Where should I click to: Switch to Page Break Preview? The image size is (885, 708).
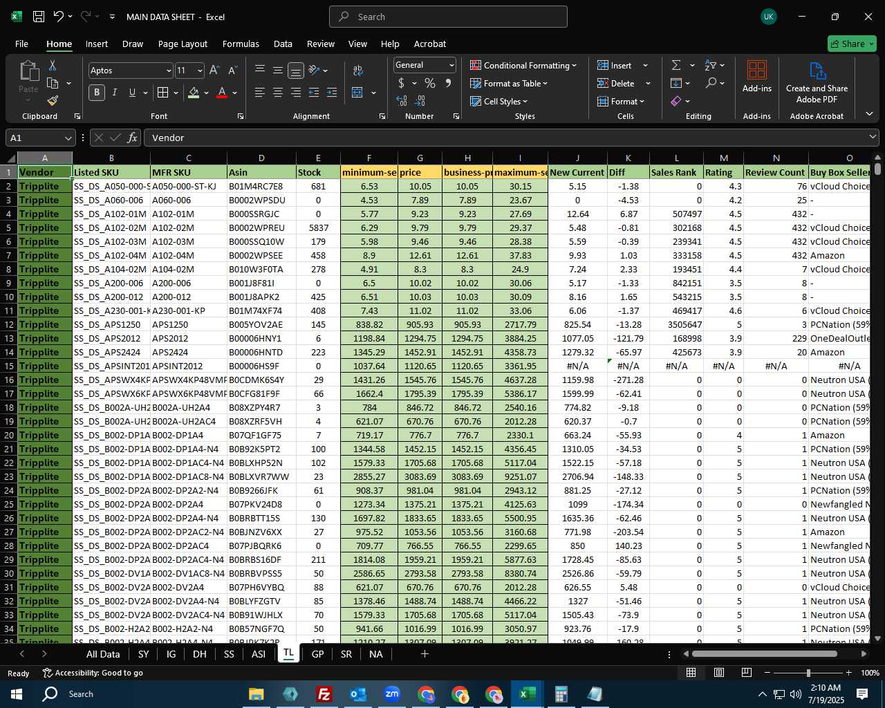pyautogui.click(x=747, y=673)
